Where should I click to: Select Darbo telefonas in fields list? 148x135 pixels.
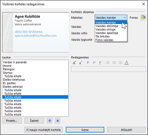(35, 80)
